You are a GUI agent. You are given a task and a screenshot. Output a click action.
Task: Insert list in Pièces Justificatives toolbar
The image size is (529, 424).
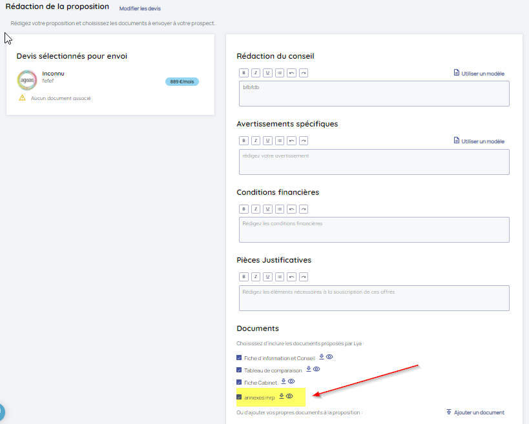click(x=279, y=277)
